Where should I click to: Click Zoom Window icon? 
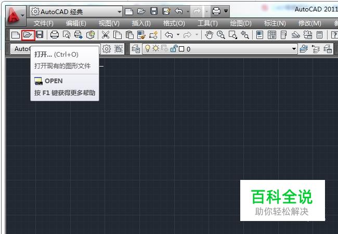233,35
